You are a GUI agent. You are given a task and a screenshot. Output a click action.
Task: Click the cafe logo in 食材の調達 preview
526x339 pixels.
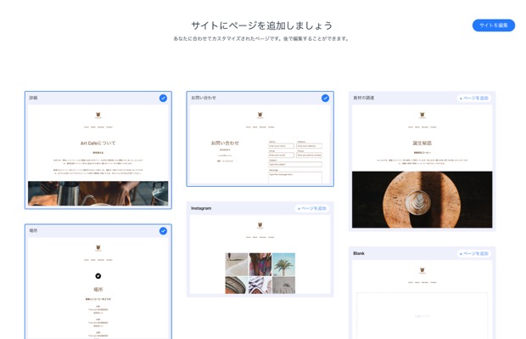[422, 116]
